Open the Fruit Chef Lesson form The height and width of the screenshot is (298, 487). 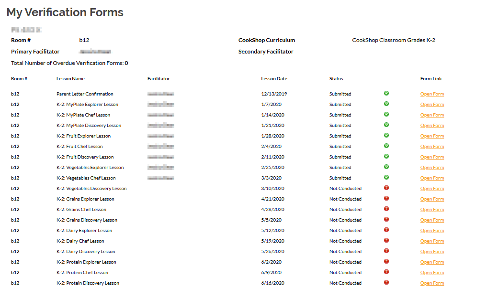coord(432,147)
